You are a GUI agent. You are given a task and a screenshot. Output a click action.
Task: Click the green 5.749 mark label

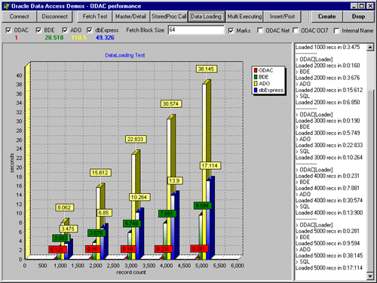(131, 223)
